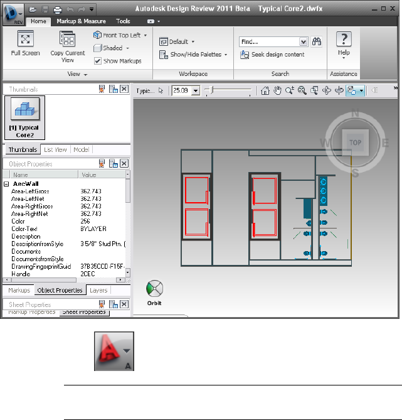The image size is (402, 420).
Task: Click the Value column header
Action: pos(102,175)
